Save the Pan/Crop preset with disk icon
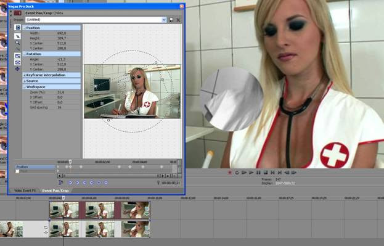Viewport: 384px width, 246px height. tap(171, 20)
